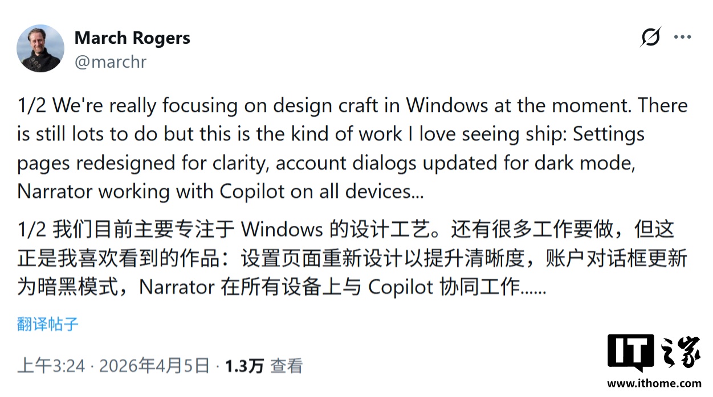
Task: Select the Chinese translation paragraph
Action: pyautogui.click(x=342, y=257)
